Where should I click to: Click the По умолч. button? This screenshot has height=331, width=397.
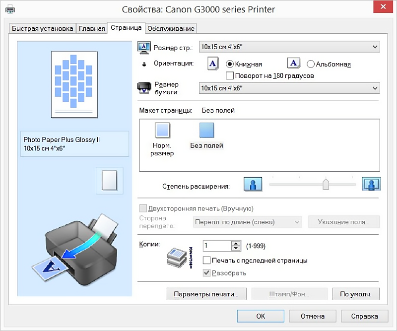point(356,294)
